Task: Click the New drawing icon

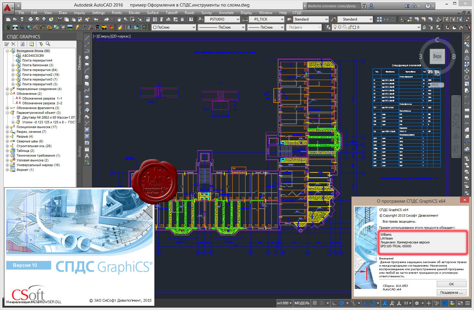Action: (x=8, y=19)
